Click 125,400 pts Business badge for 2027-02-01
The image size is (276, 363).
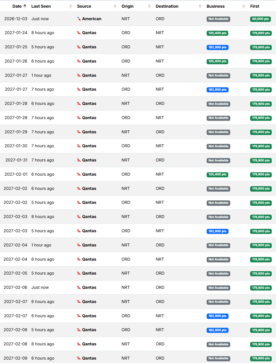[x=217, y=175]
